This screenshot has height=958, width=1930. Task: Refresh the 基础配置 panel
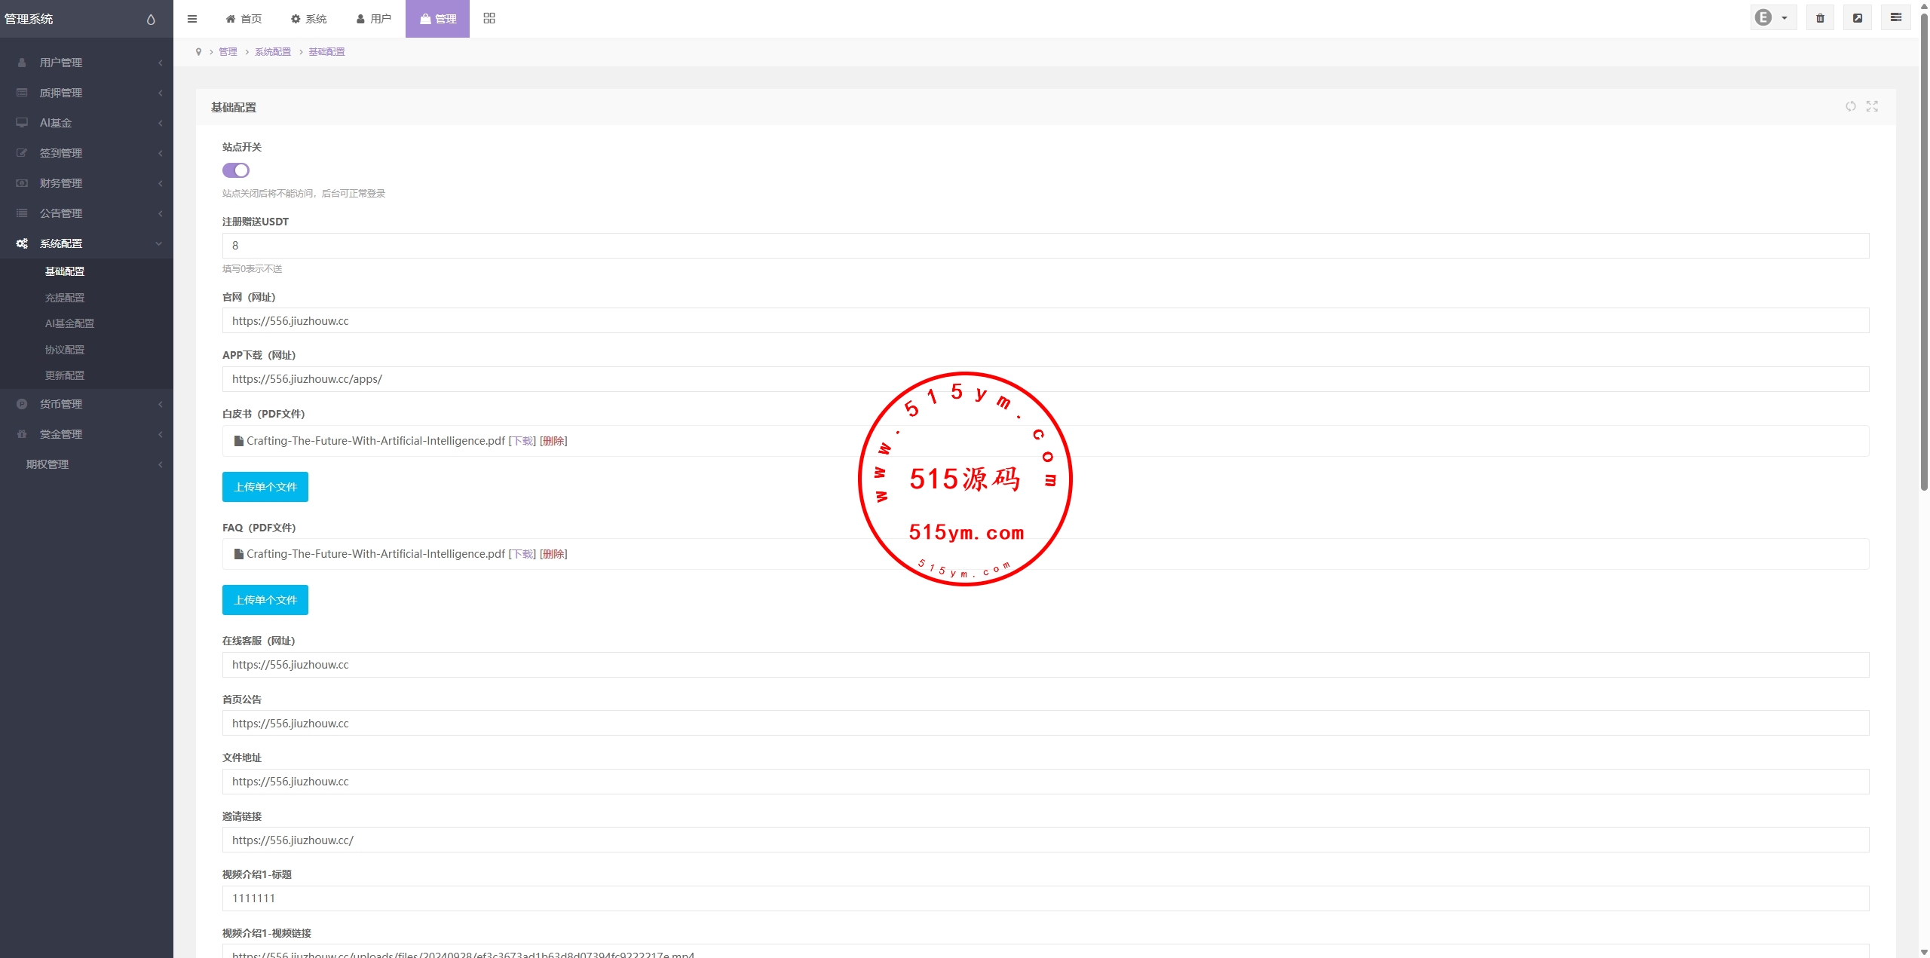click(x=1850, y=106)
